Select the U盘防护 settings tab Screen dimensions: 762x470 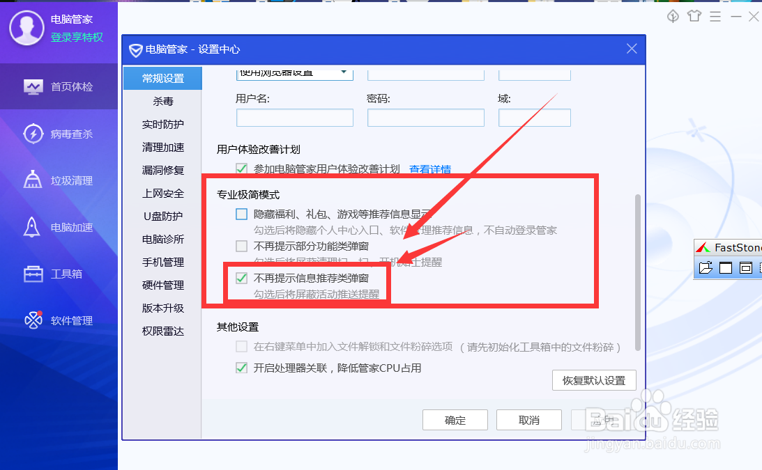163,216
